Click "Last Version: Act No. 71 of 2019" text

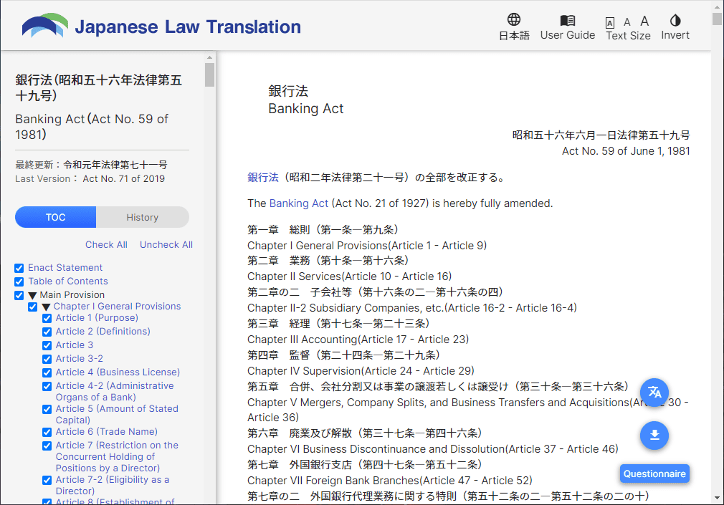click(x=90, y=178)
